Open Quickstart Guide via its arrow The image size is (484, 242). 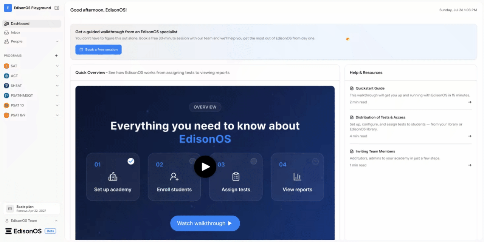coord(470,102)
